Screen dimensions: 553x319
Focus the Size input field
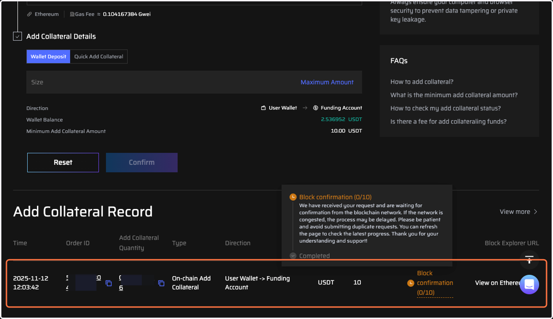(194, 82)
